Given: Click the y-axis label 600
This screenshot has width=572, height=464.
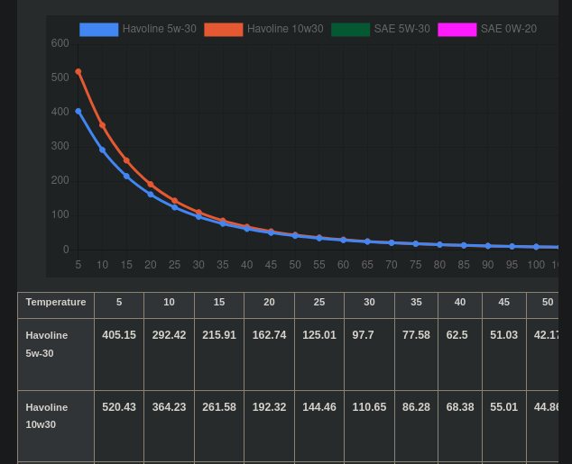Looking at the screenshot, I should pos(60,43).
